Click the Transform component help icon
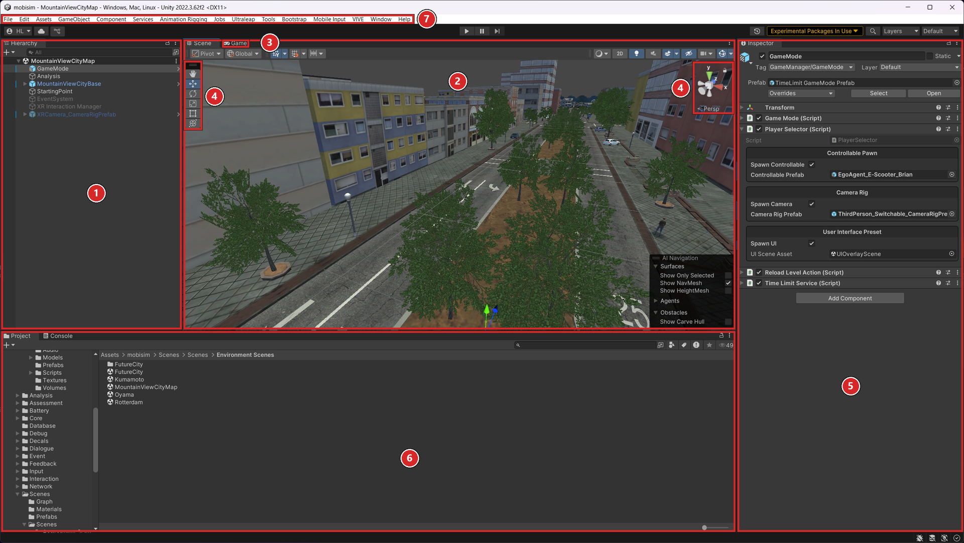 (938, 107)
